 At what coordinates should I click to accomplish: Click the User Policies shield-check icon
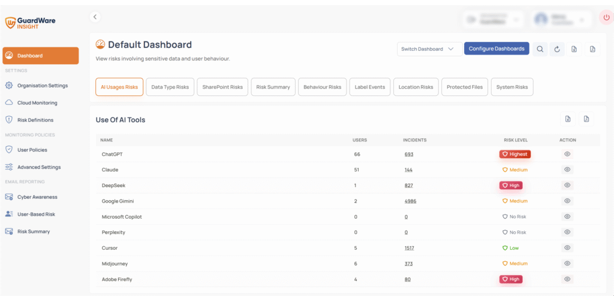pyautogui.click(x=9, y=150)
